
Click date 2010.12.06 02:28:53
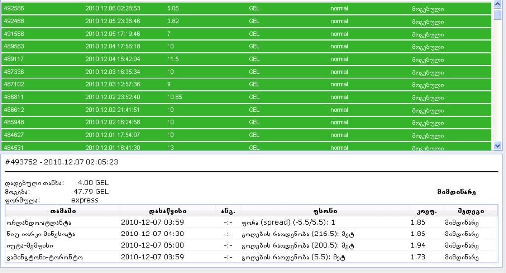(x=113, y=8)
